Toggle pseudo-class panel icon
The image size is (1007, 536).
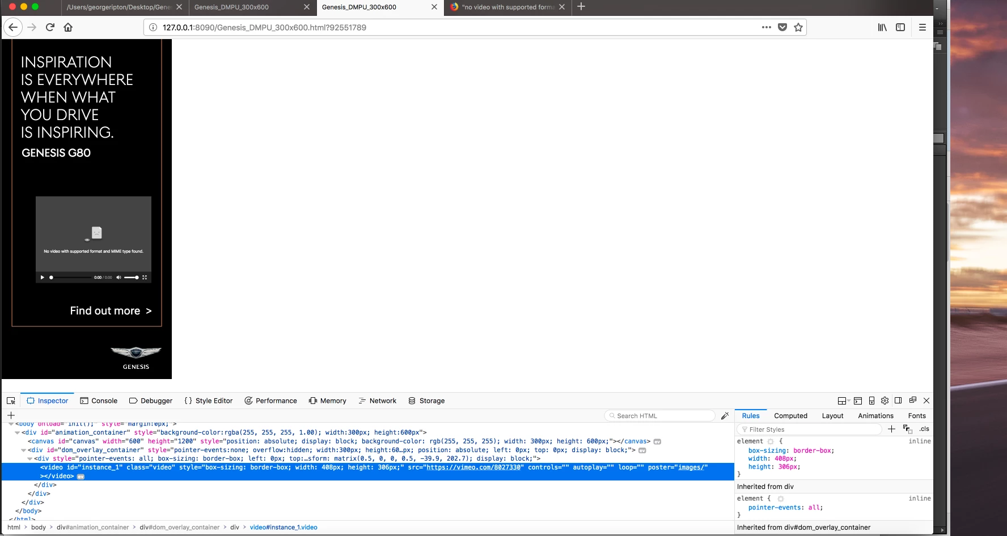(907, 429)
